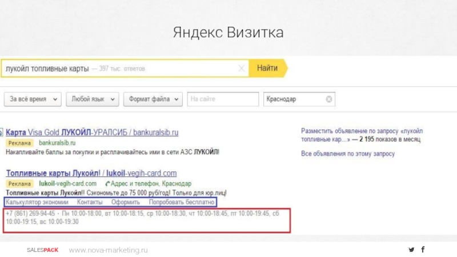Click the phone number +7 (861) 269-94-45
457x257 pixels.
(30, 214)
